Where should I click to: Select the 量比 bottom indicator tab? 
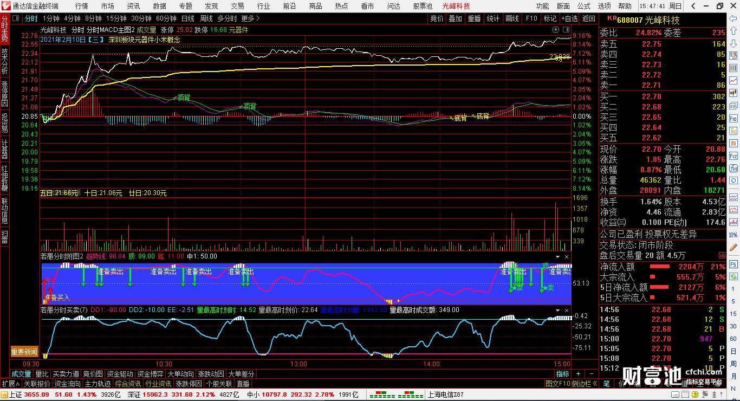point(42,374)
